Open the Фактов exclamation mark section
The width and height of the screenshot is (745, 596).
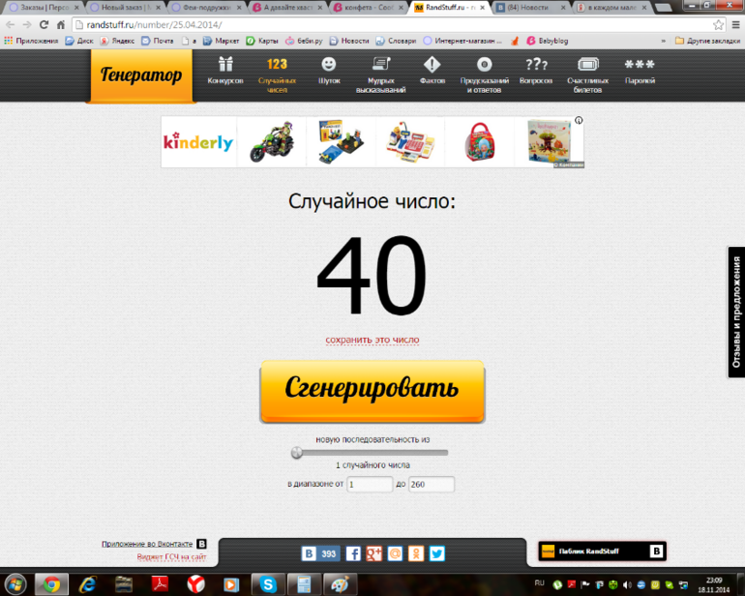(432, 71)
